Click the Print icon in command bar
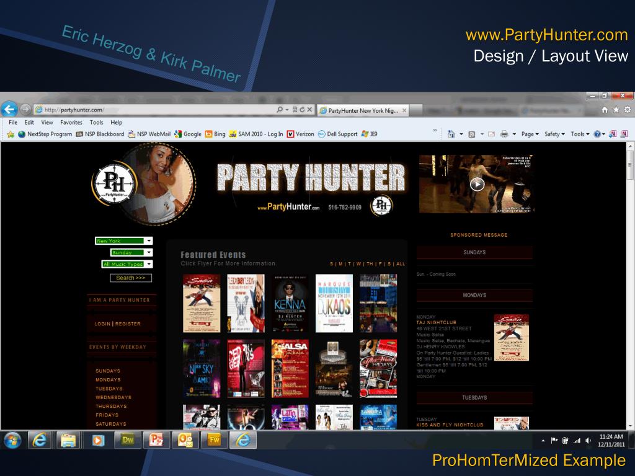Screen dimensions: 635x476 [504, 134]
